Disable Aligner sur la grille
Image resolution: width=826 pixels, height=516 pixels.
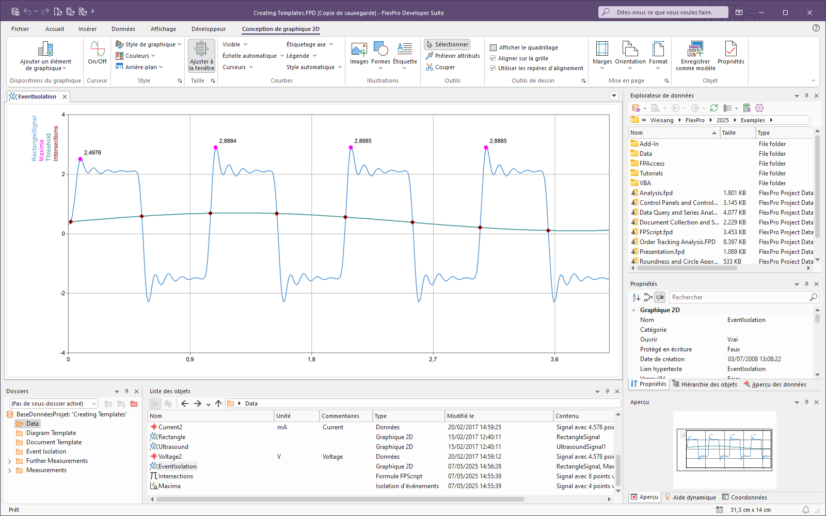[x=493, y=58]
